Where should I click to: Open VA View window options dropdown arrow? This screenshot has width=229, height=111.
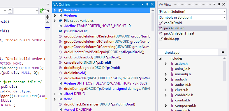[214, 5]
